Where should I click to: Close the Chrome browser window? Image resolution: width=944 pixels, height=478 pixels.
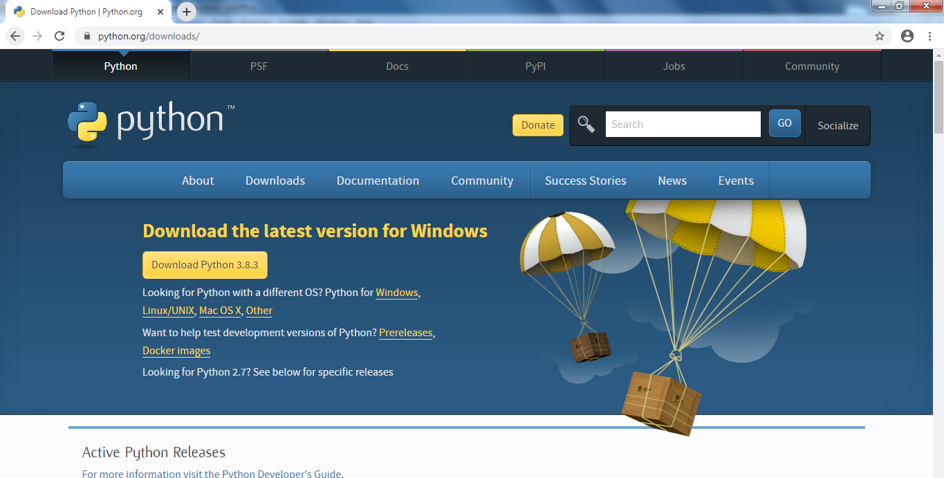[925, 6]
